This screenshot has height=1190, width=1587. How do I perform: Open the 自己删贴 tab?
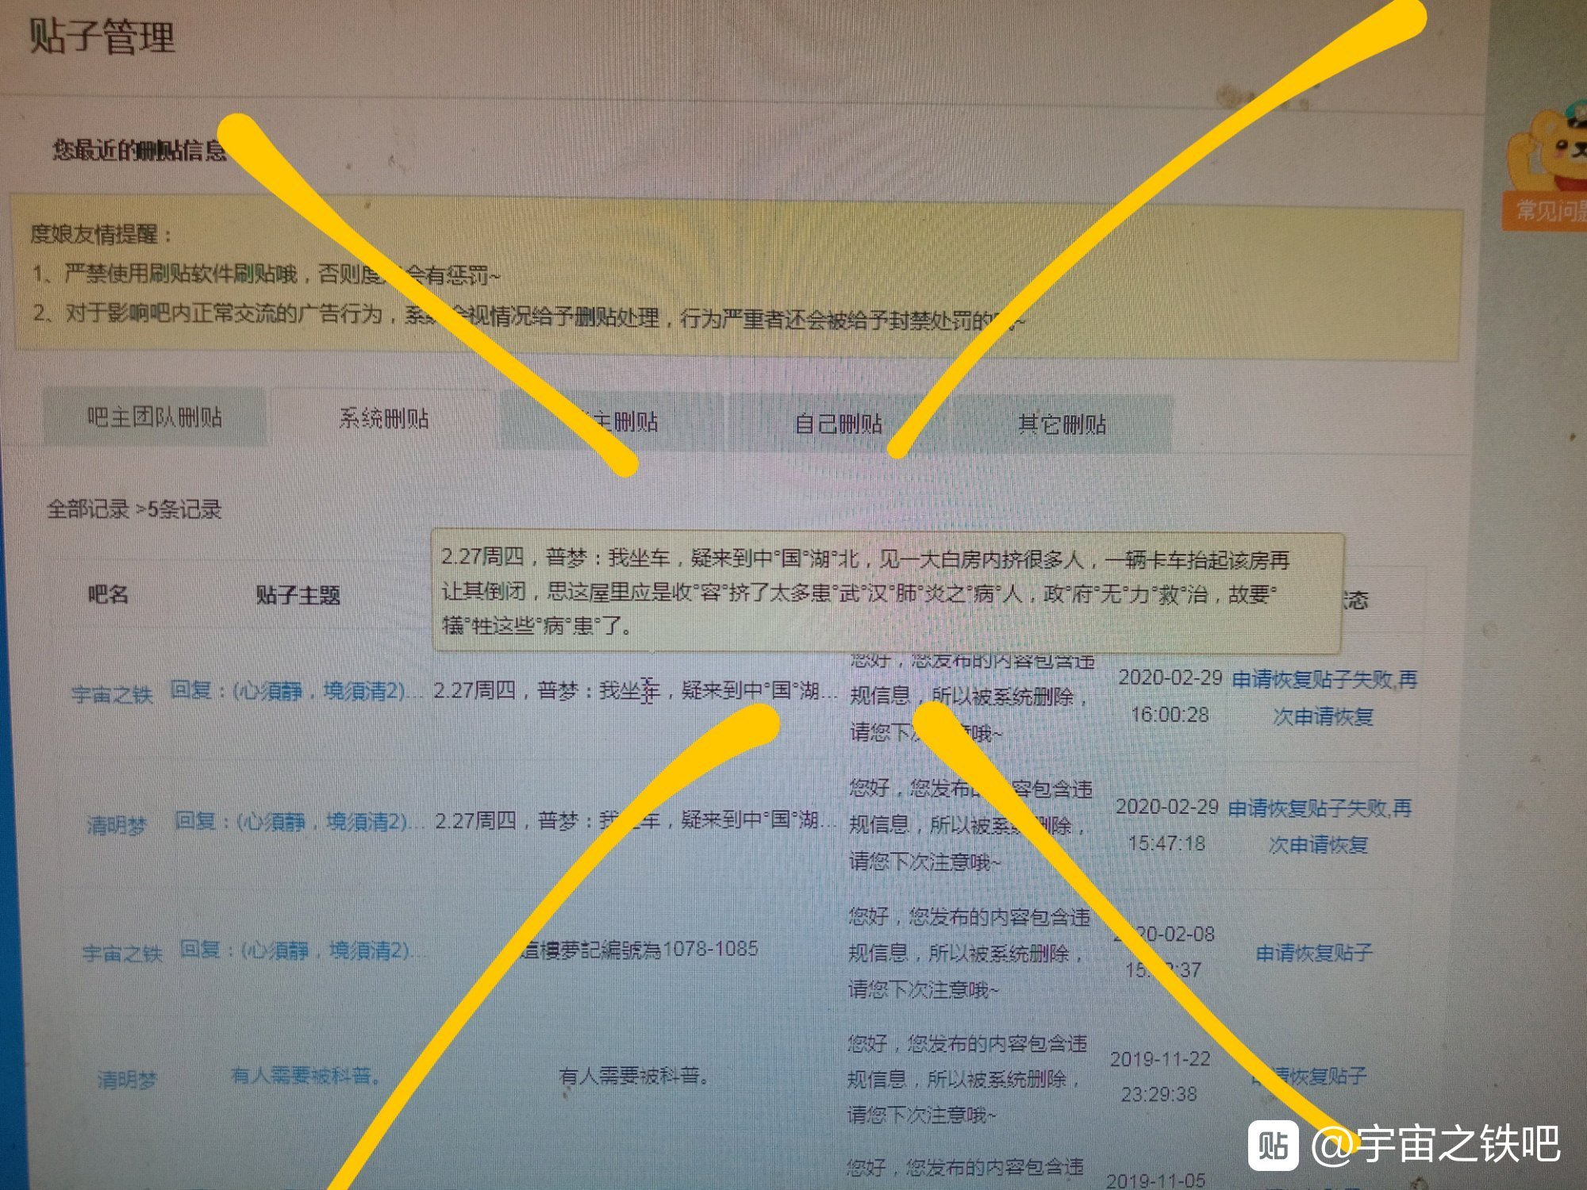[839, 424]
